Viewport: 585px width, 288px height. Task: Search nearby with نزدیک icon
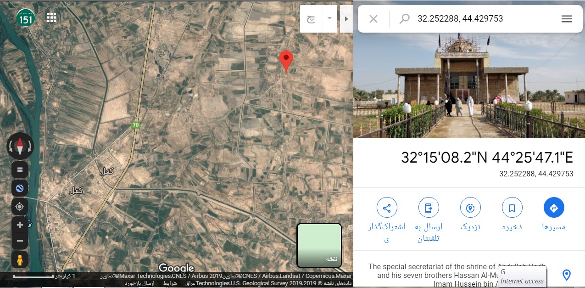click(470, 214)
